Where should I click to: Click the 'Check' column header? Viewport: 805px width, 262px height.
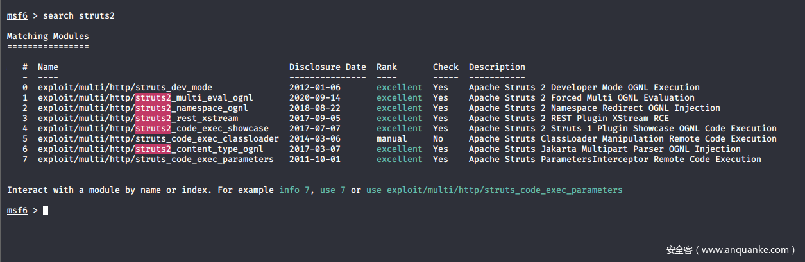445,67
